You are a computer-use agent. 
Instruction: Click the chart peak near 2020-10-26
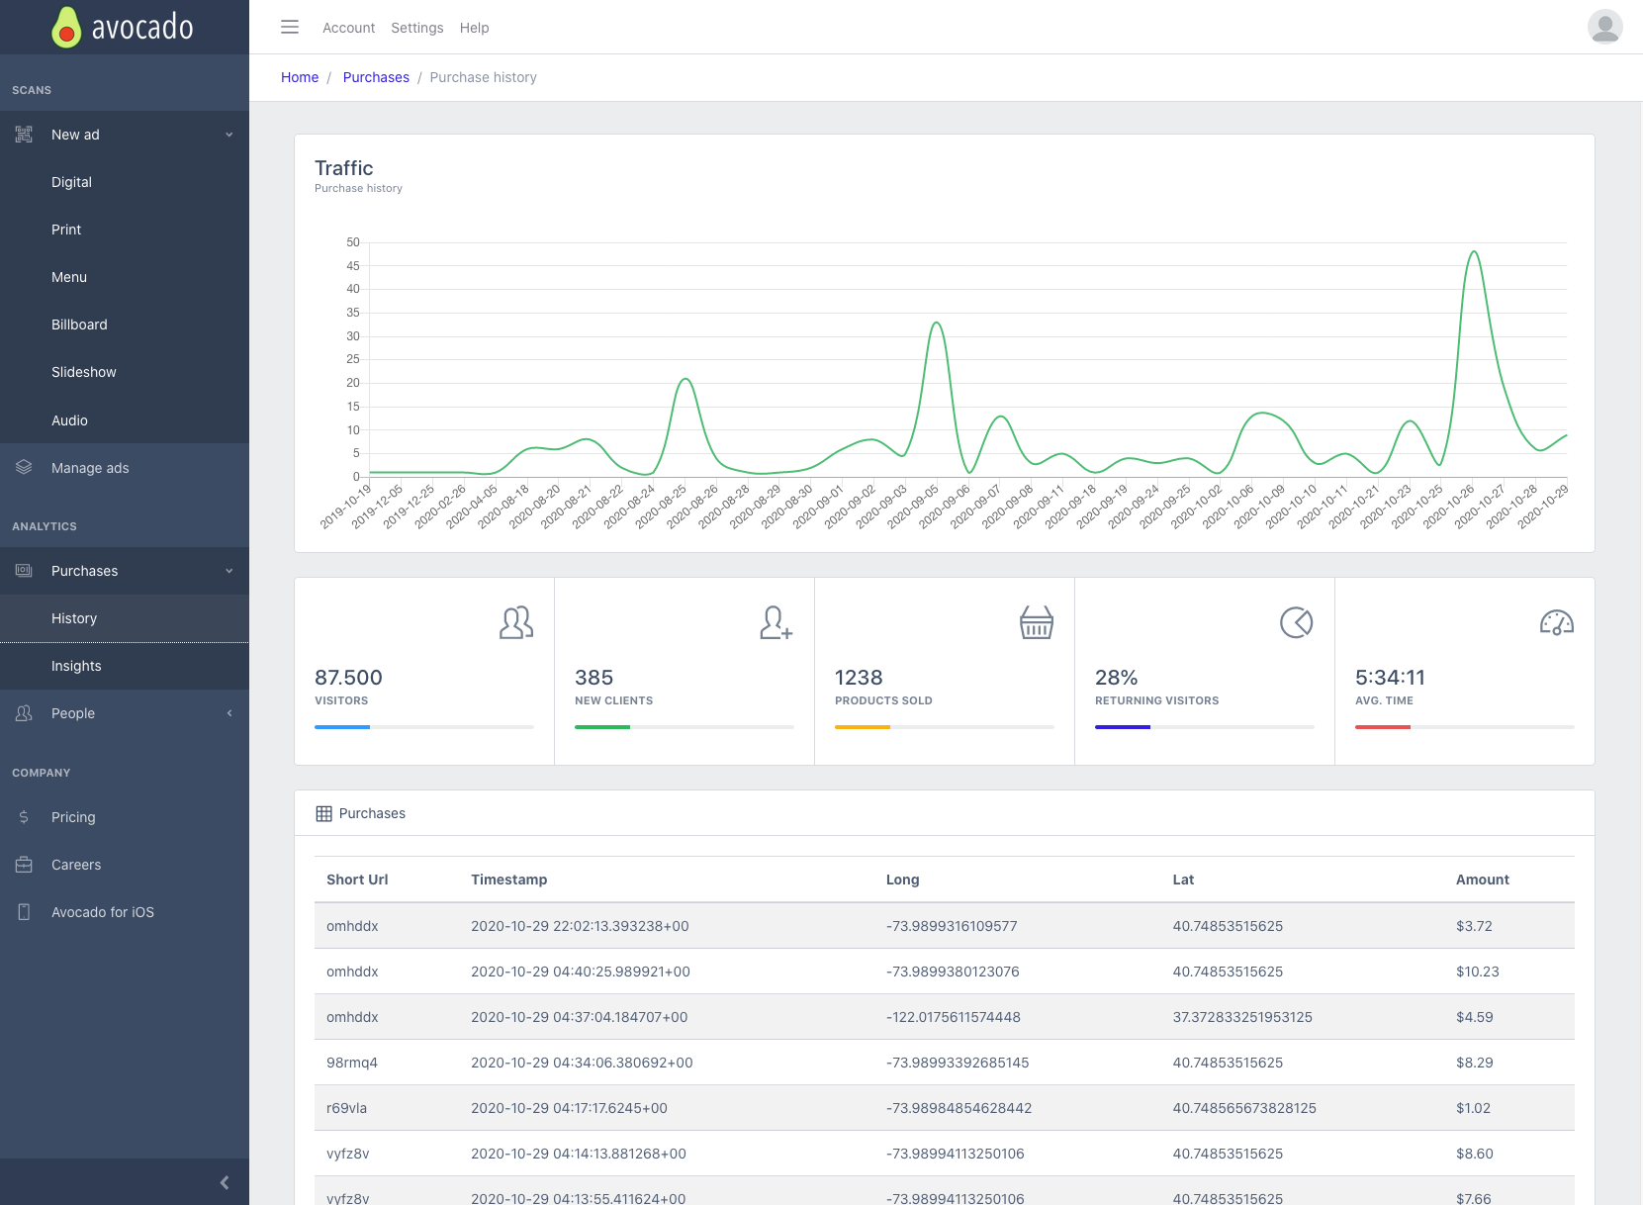1474,252
